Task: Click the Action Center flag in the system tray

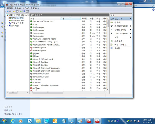Action: pyautogui.click(x=131, y=121)
